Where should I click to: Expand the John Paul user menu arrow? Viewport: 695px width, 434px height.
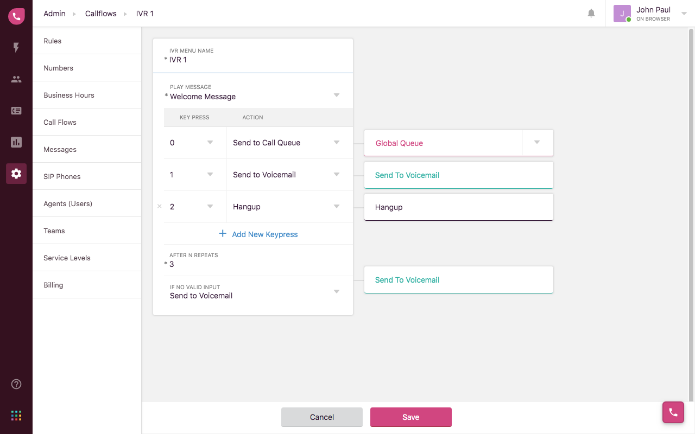684,14
